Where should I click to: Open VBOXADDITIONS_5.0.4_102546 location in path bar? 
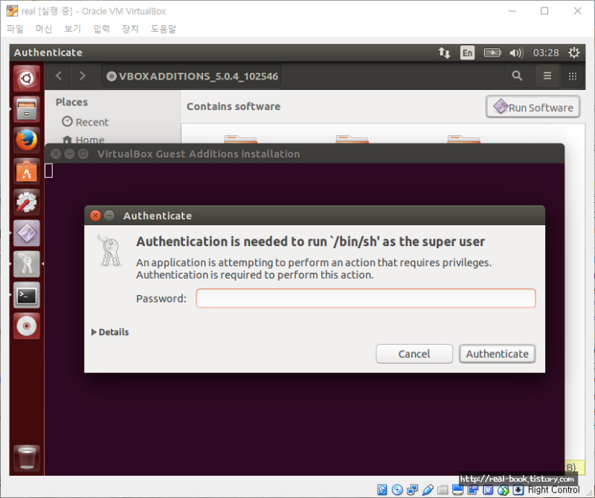pyautogui.click(x=193, y=77)
